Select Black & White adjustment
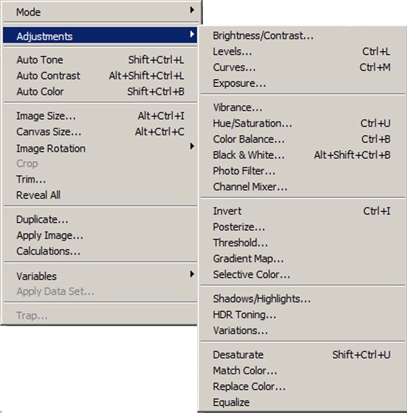The image size is (407, 413). coord(249,155)
